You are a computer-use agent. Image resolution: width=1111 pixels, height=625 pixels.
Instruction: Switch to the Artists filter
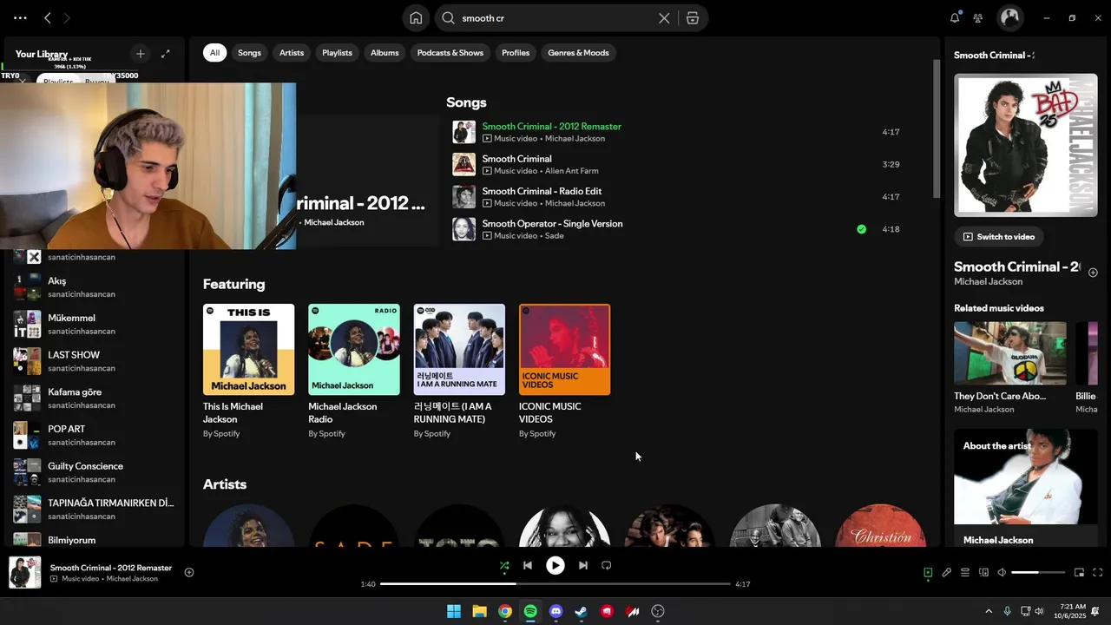[292, 53]
